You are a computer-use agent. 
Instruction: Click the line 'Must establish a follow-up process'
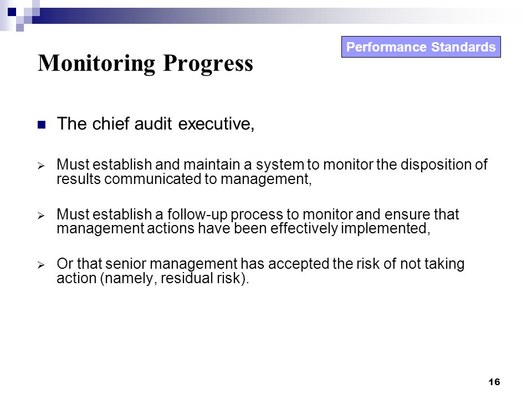(x=258, y=214)
